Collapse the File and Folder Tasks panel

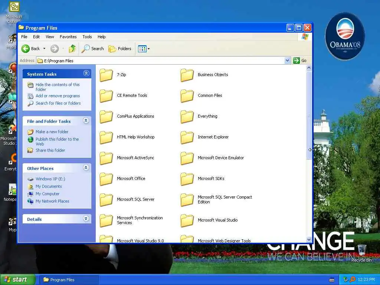pos(86,121)
